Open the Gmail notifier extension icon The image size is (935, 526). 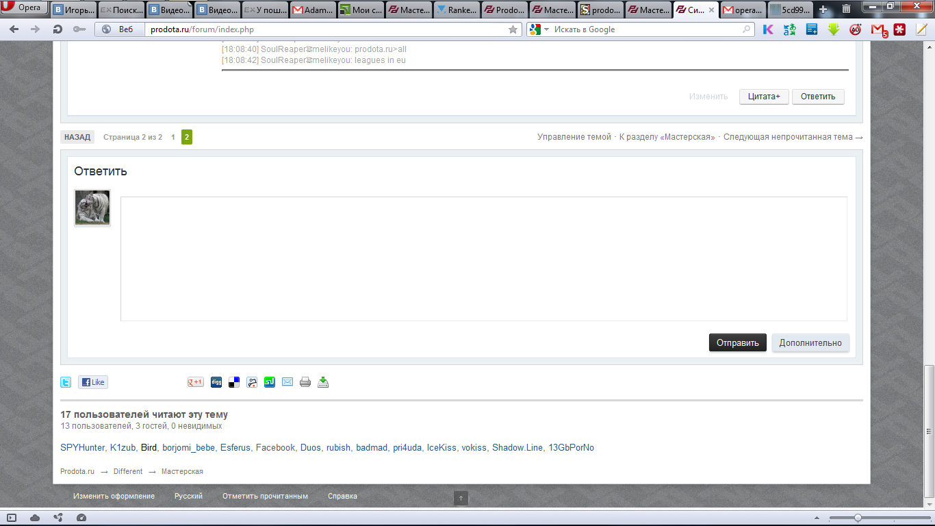pyautogui.click(x=879, y=29)
